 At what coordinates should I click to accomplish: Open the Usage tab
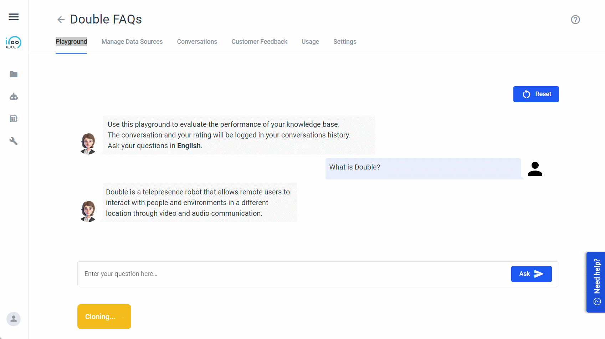point(310,42)
